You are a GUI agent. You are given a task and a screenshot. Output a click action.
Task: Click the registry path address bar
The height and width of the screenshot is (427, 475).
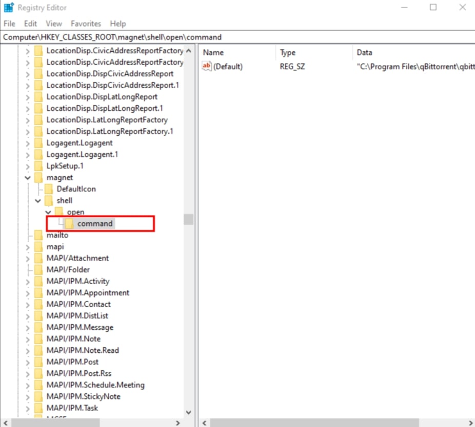pos(237,37)
